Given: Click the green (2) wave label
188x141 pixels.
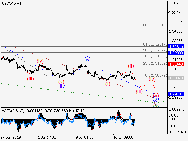Looking at the screenshot, I should coord(156,106).
